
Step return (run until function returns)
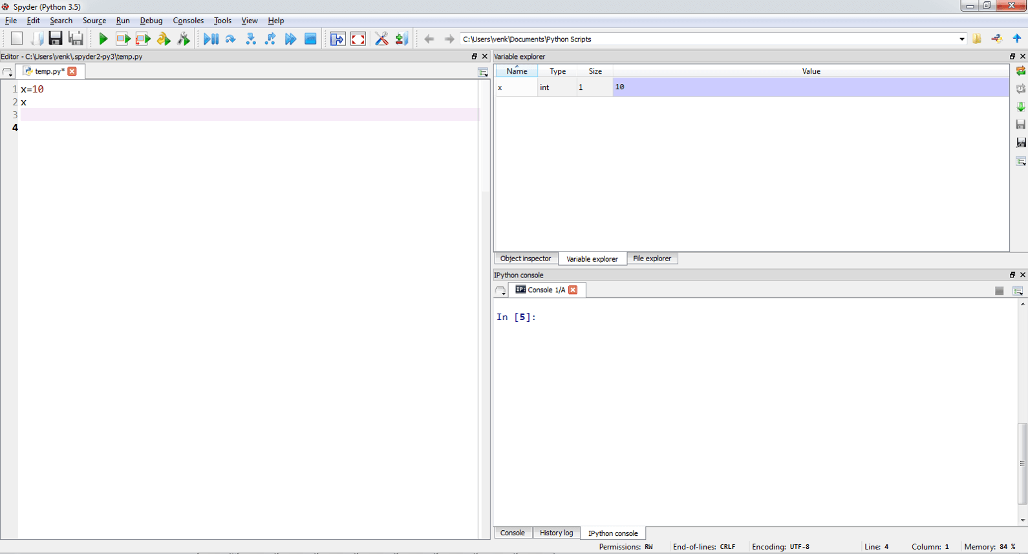[271, 39]
